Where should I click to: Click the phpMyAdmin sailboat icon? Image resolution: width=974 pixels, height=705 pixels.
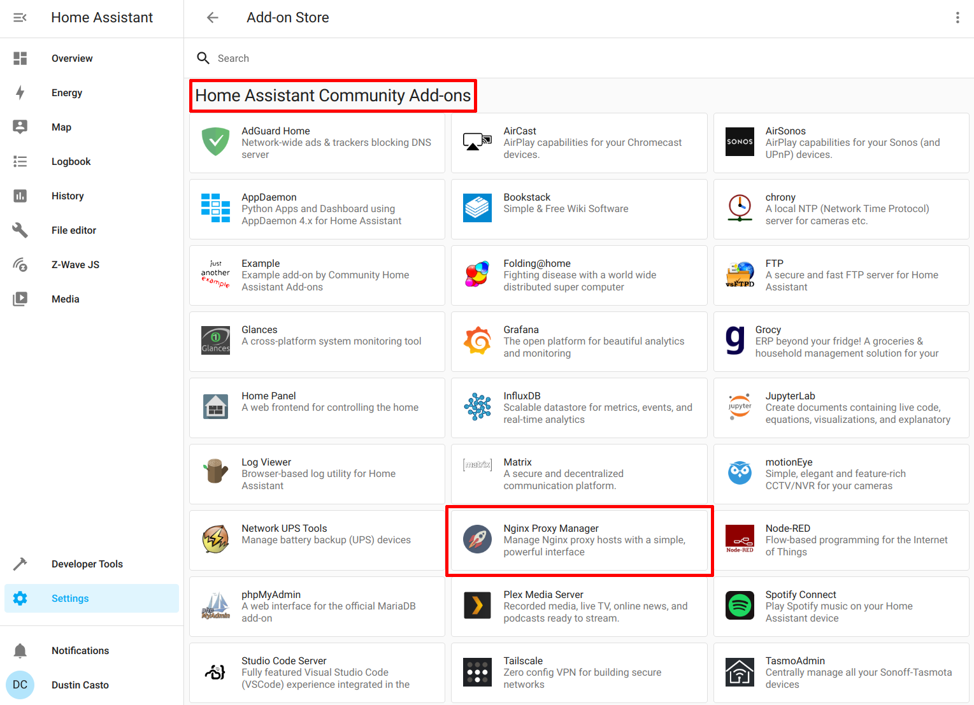click(216, 606)
